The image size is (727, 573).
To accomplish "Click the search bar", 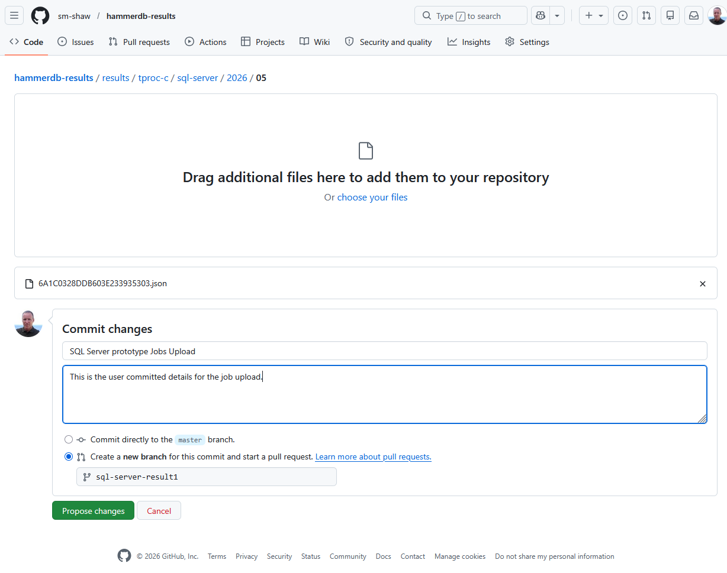I will tap(471, 16).
